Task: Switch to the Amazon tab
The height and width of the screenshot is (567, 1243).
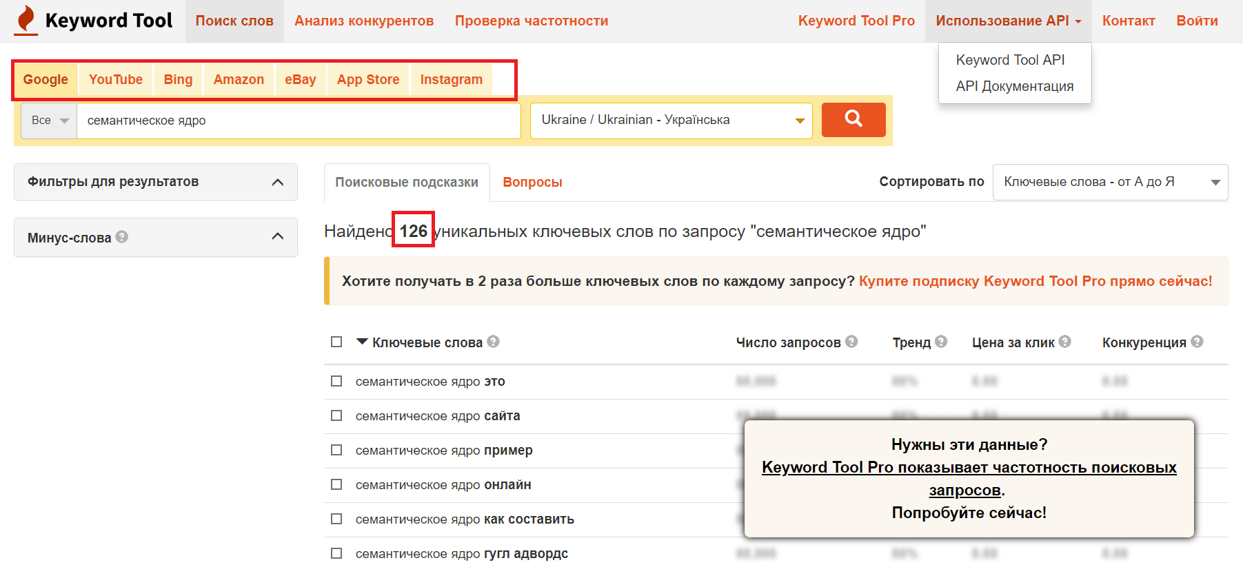Action: pos(239,79)
